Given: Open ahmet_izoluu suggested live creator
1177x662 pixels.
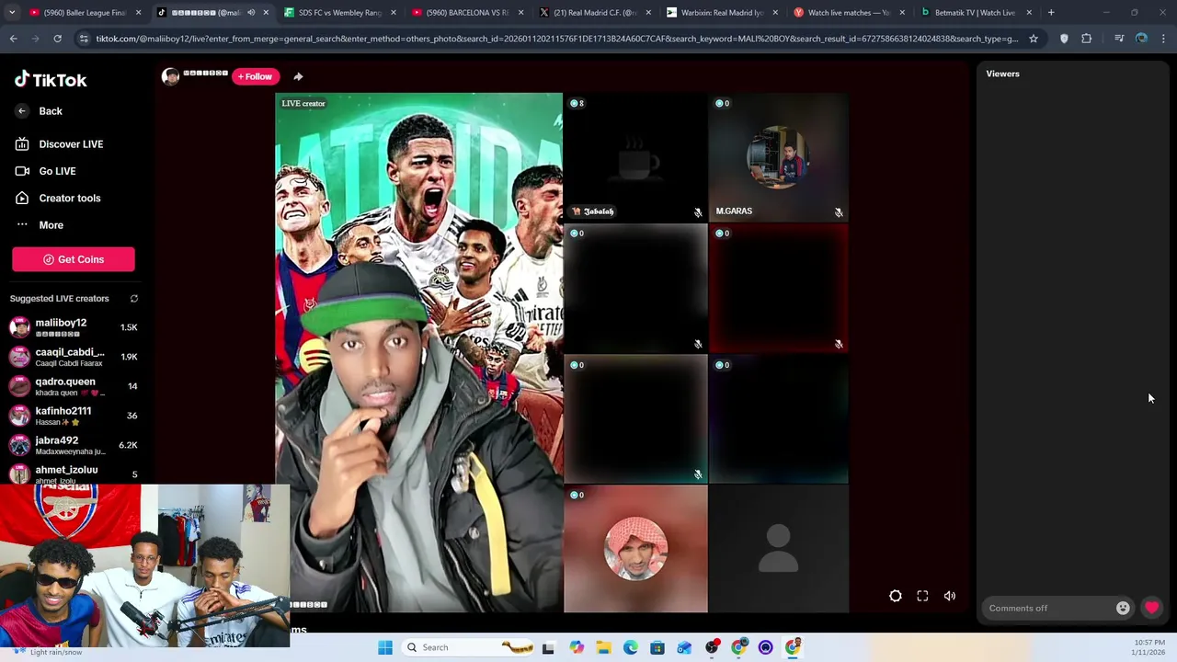Looking at the screenshot, I should pos(74,474).
